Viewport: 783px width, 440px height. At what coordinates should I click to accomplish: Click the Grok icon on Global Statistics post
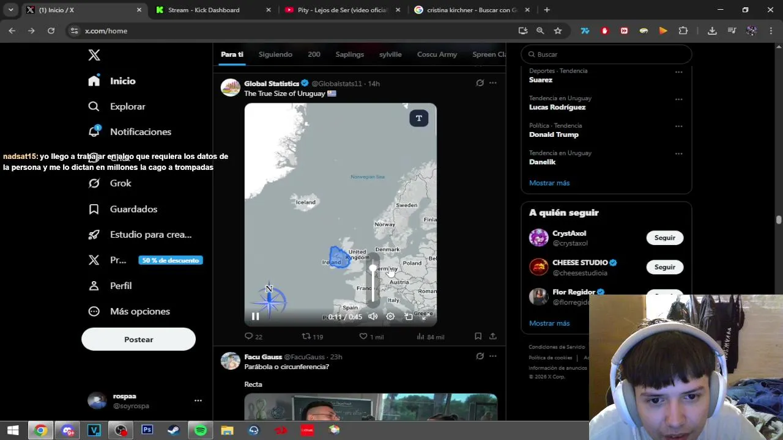click(x=480, y=83)
